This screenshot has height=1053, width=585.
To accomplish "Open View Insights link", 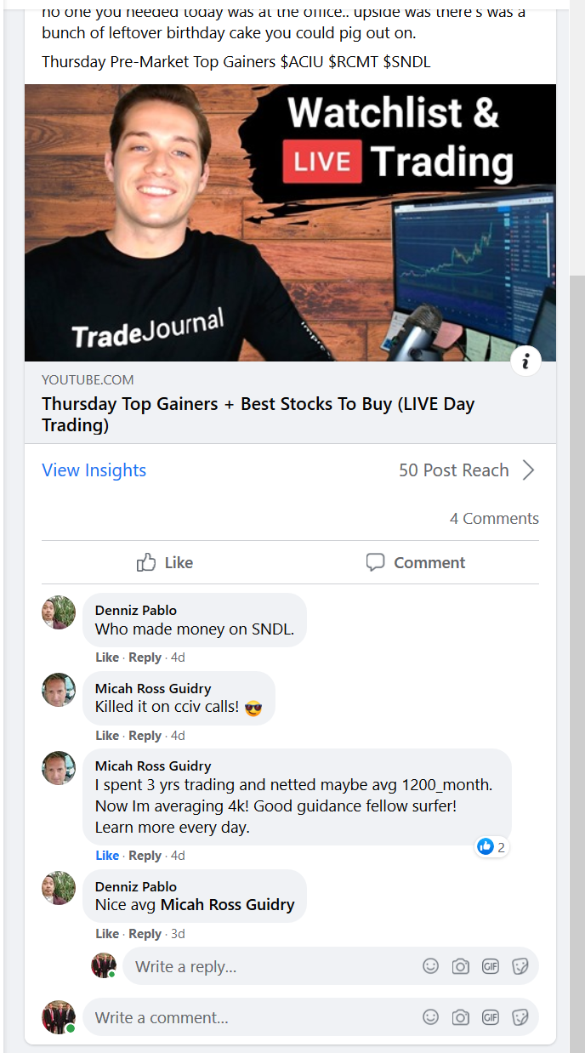I will [x=94, y=470].
